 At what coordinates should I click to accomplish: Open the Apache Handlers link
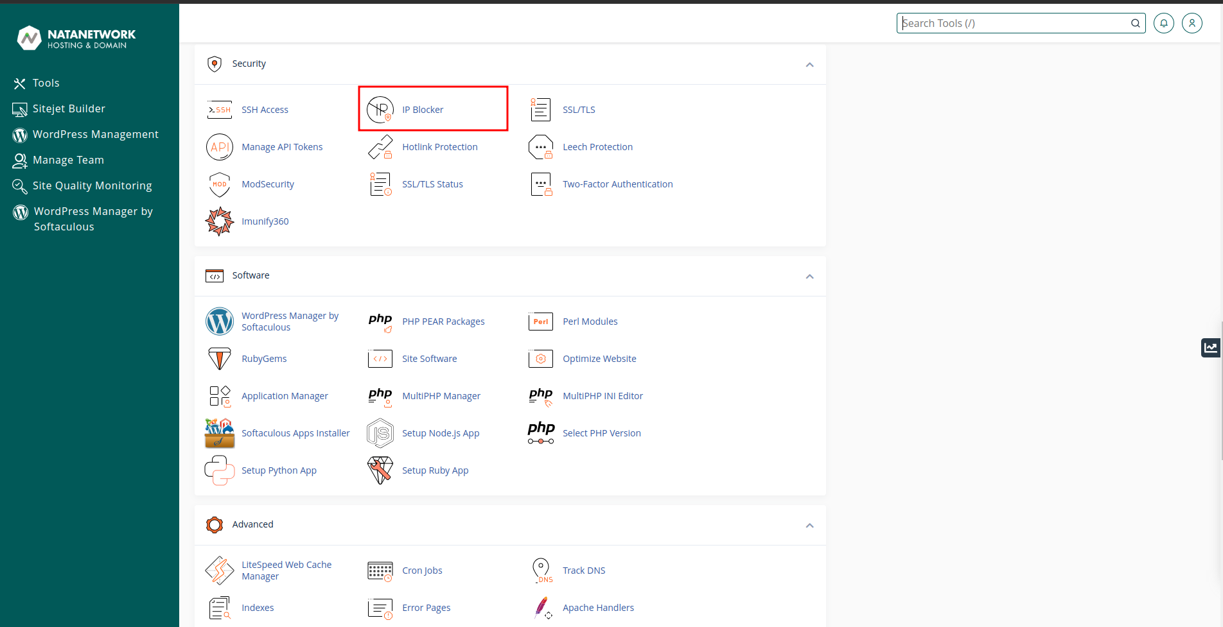598,608
